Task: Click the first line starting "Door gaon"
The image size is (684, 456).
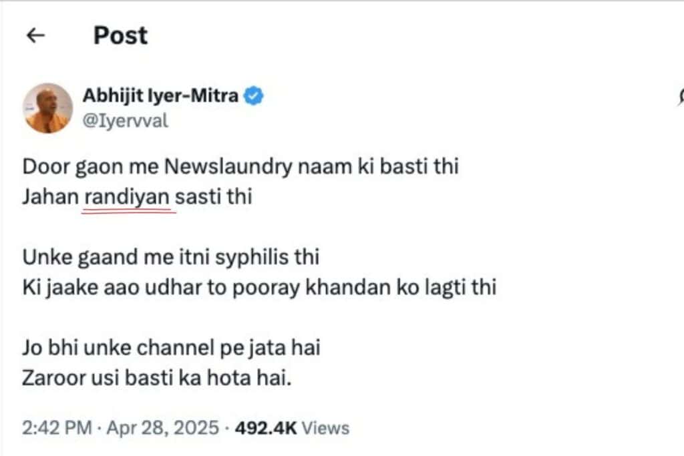Action: pyautogui.click(x=240, y=166)
